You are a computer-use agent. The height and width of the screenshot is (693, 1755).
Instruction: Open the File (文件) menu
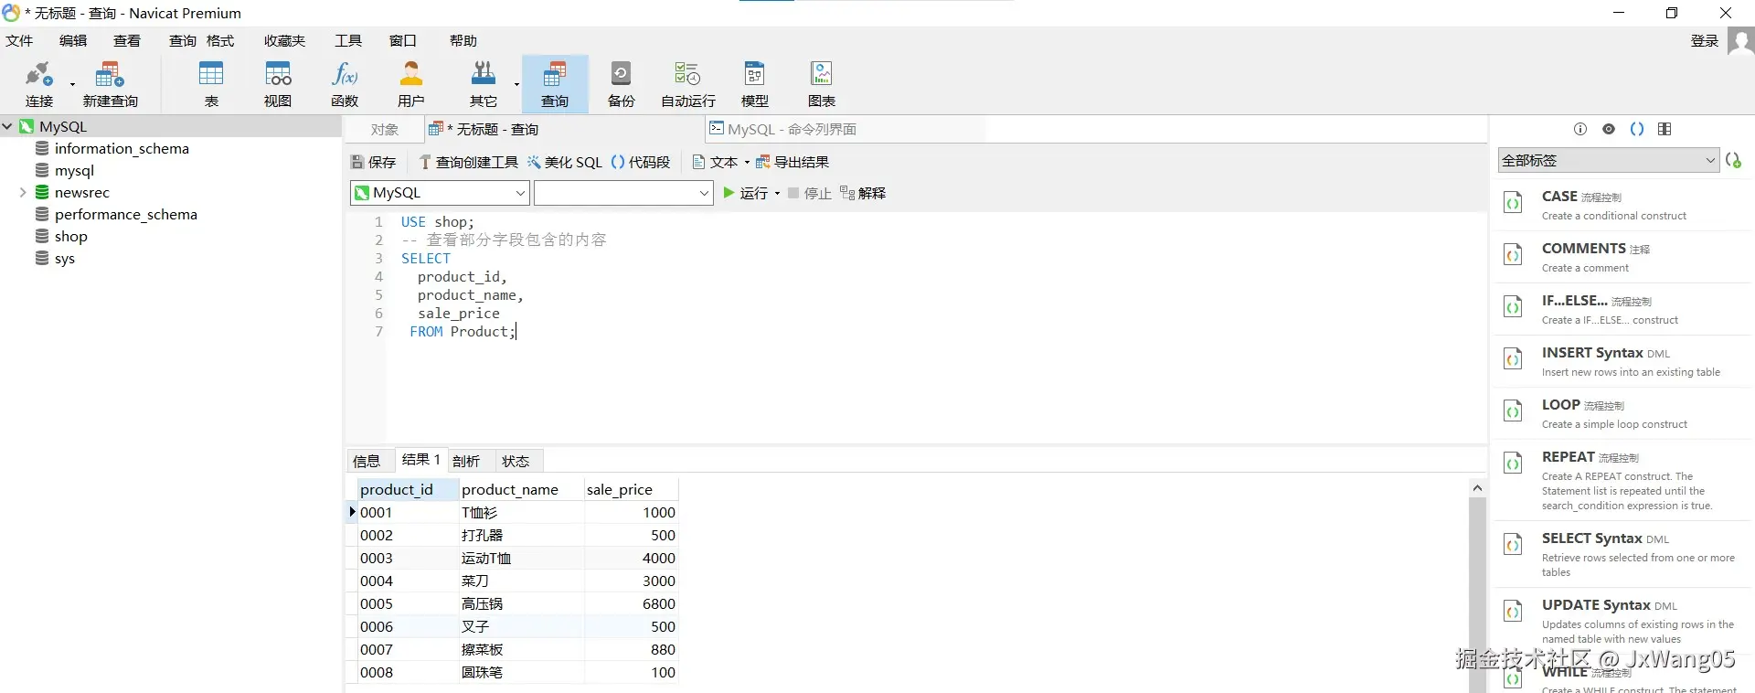tap(19, 40)
